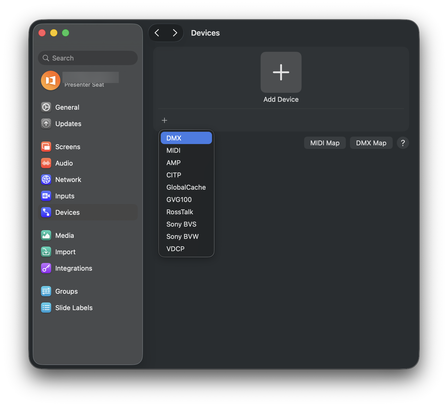
Task: Open General settings gear icon
Action: pos(46,107)
